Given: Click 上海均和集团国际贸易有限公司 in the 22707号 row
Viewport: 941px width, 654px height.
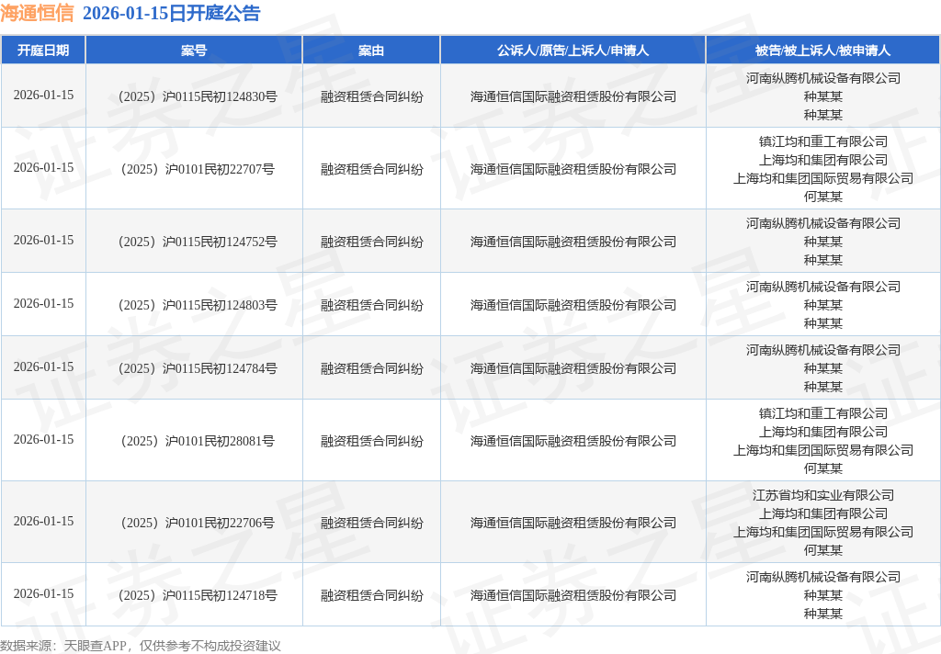Looking at the screenshot, I should [822, 178].
